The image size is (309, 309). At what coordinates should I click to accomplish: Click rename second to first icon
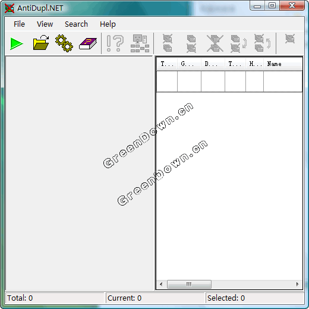click(x=263, y=43)
